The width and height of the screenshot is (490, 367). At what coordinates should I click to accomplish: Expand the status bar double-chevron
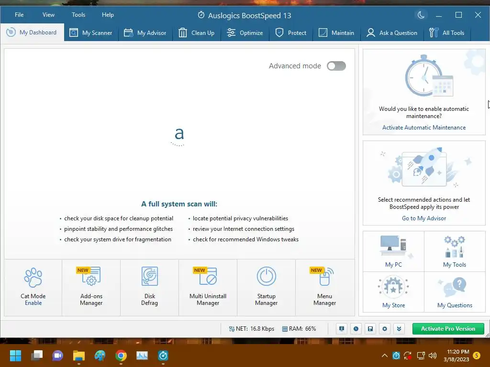[399, 329]
